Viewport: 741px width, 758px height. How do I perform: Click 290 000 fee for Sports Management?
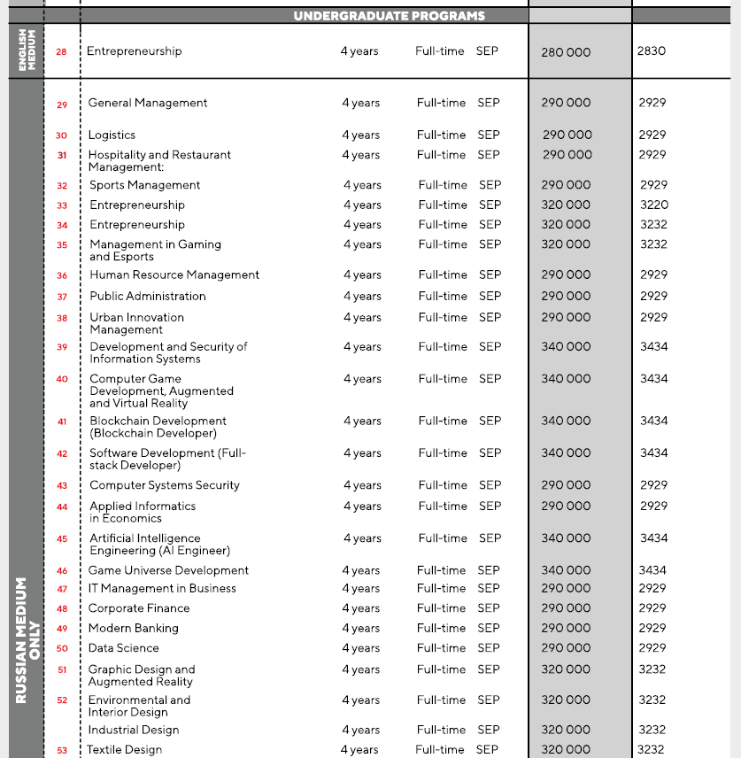coord(566,185)
